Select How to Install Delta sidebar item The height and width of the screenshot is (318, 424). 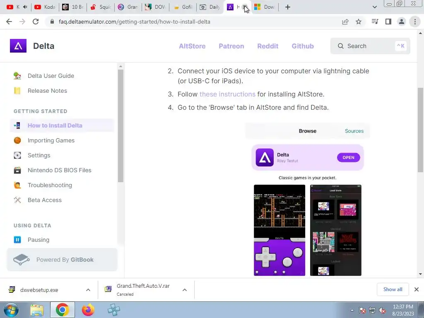tap(62, 125)
